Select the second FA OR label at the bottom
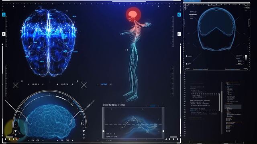This screenshot has width=257, height=144. [65, 140]
